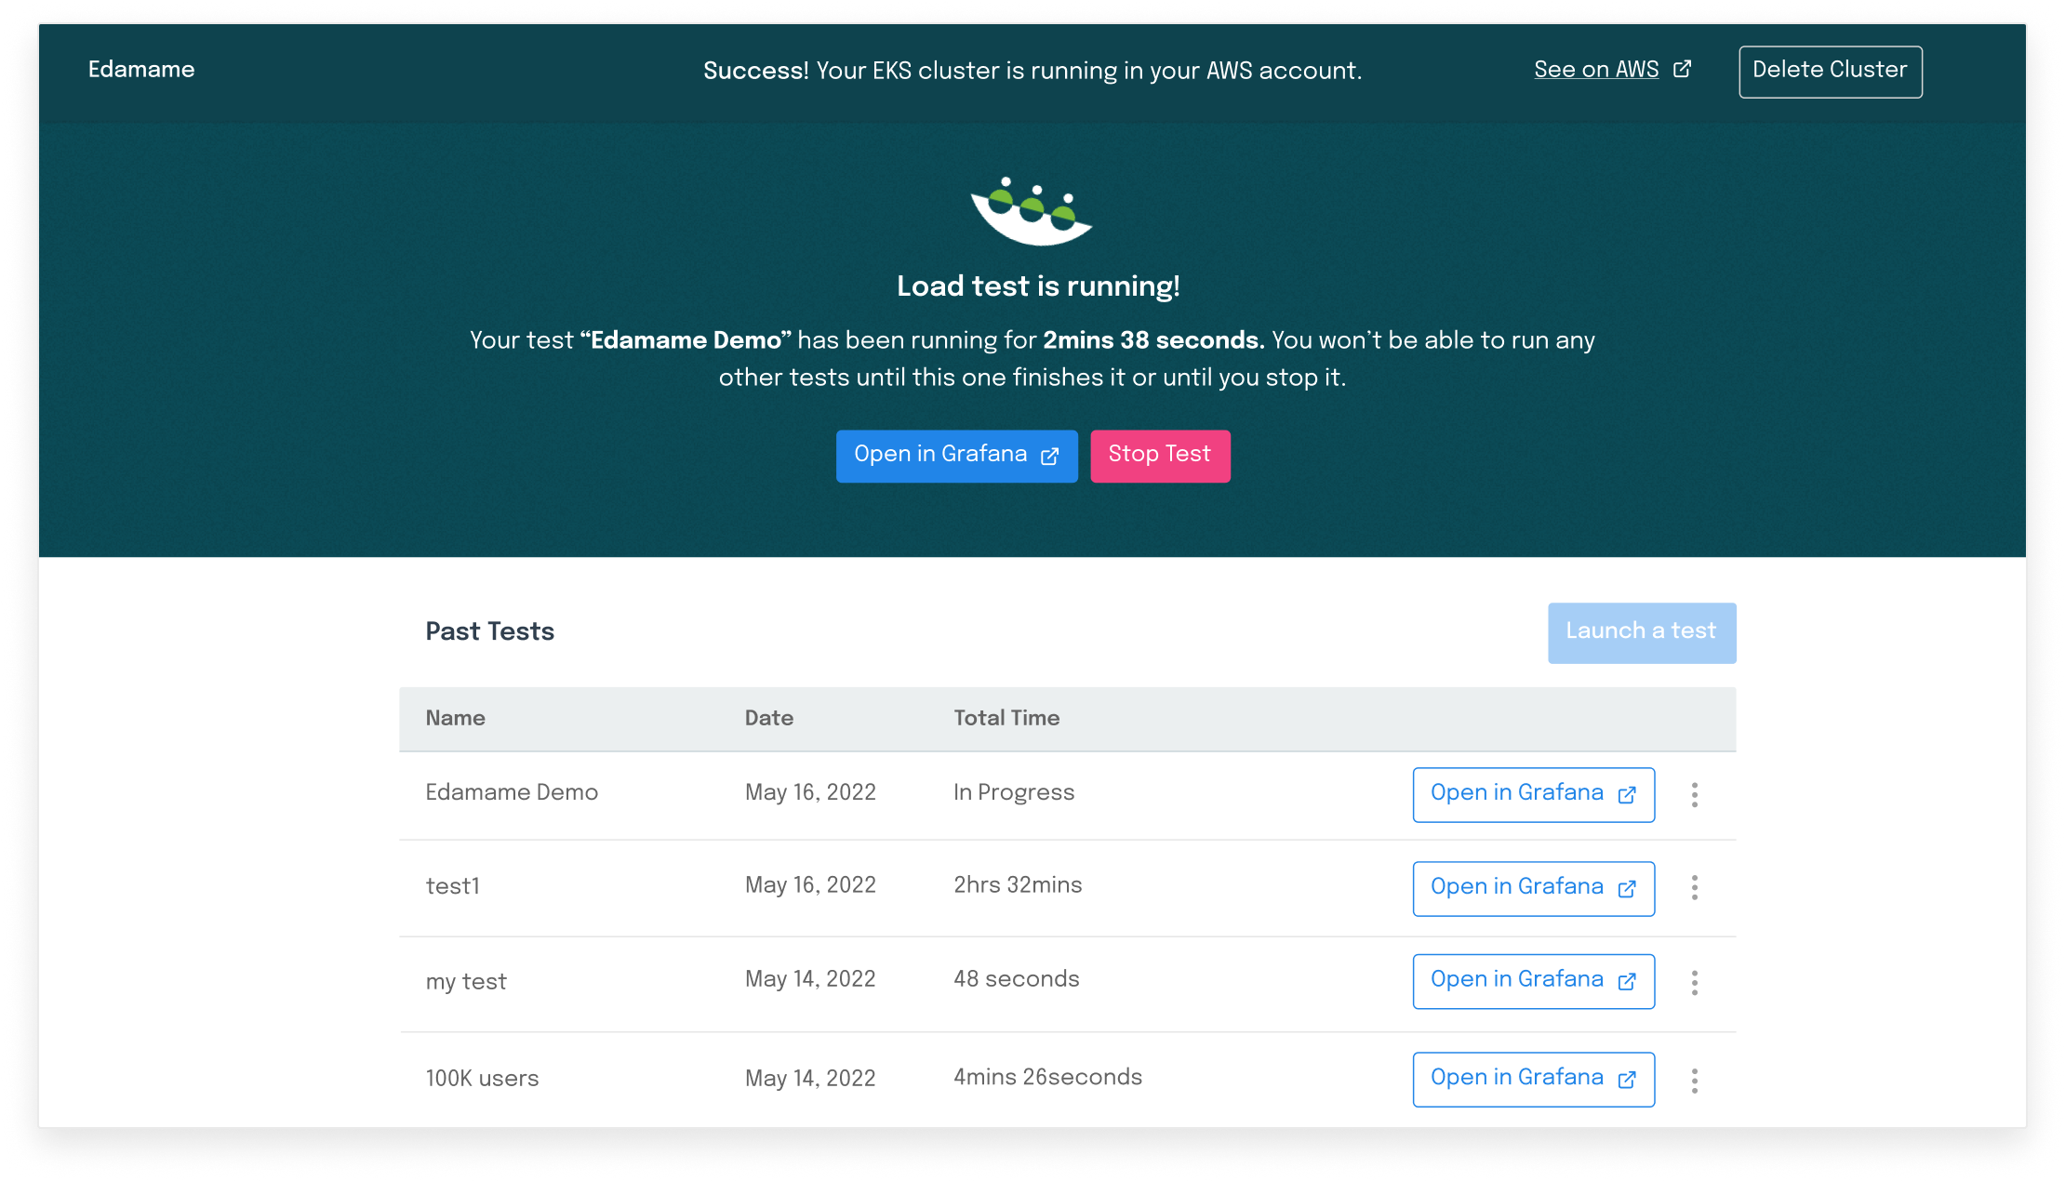Screen dimensions: 2065x1181
Task: Select the Name column header
Action: tap(454, 719)
